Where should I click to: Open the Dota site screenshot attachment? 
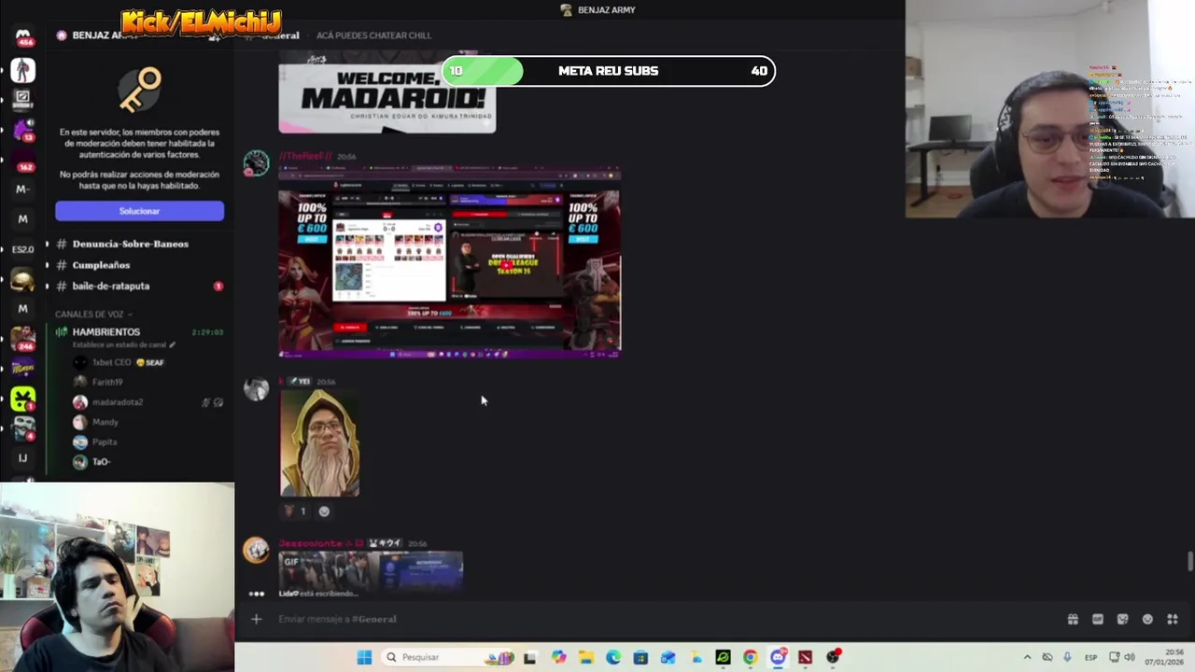pyautogui.click(x=449, y=262)
